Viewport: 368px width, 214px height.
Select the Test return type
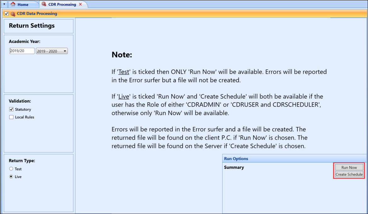click(11, 169)
